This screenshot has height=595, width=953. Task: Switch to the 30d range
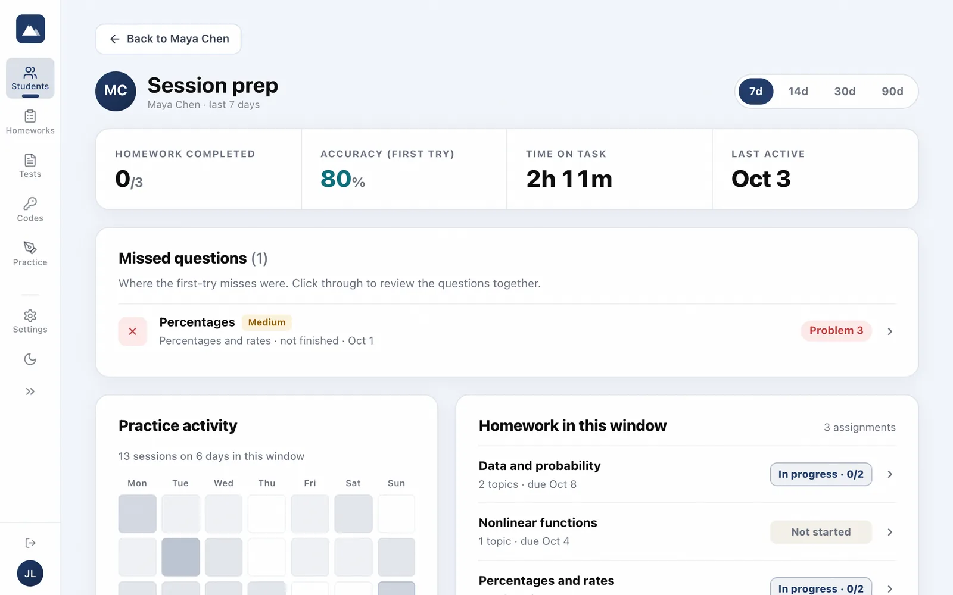point(845,92)
